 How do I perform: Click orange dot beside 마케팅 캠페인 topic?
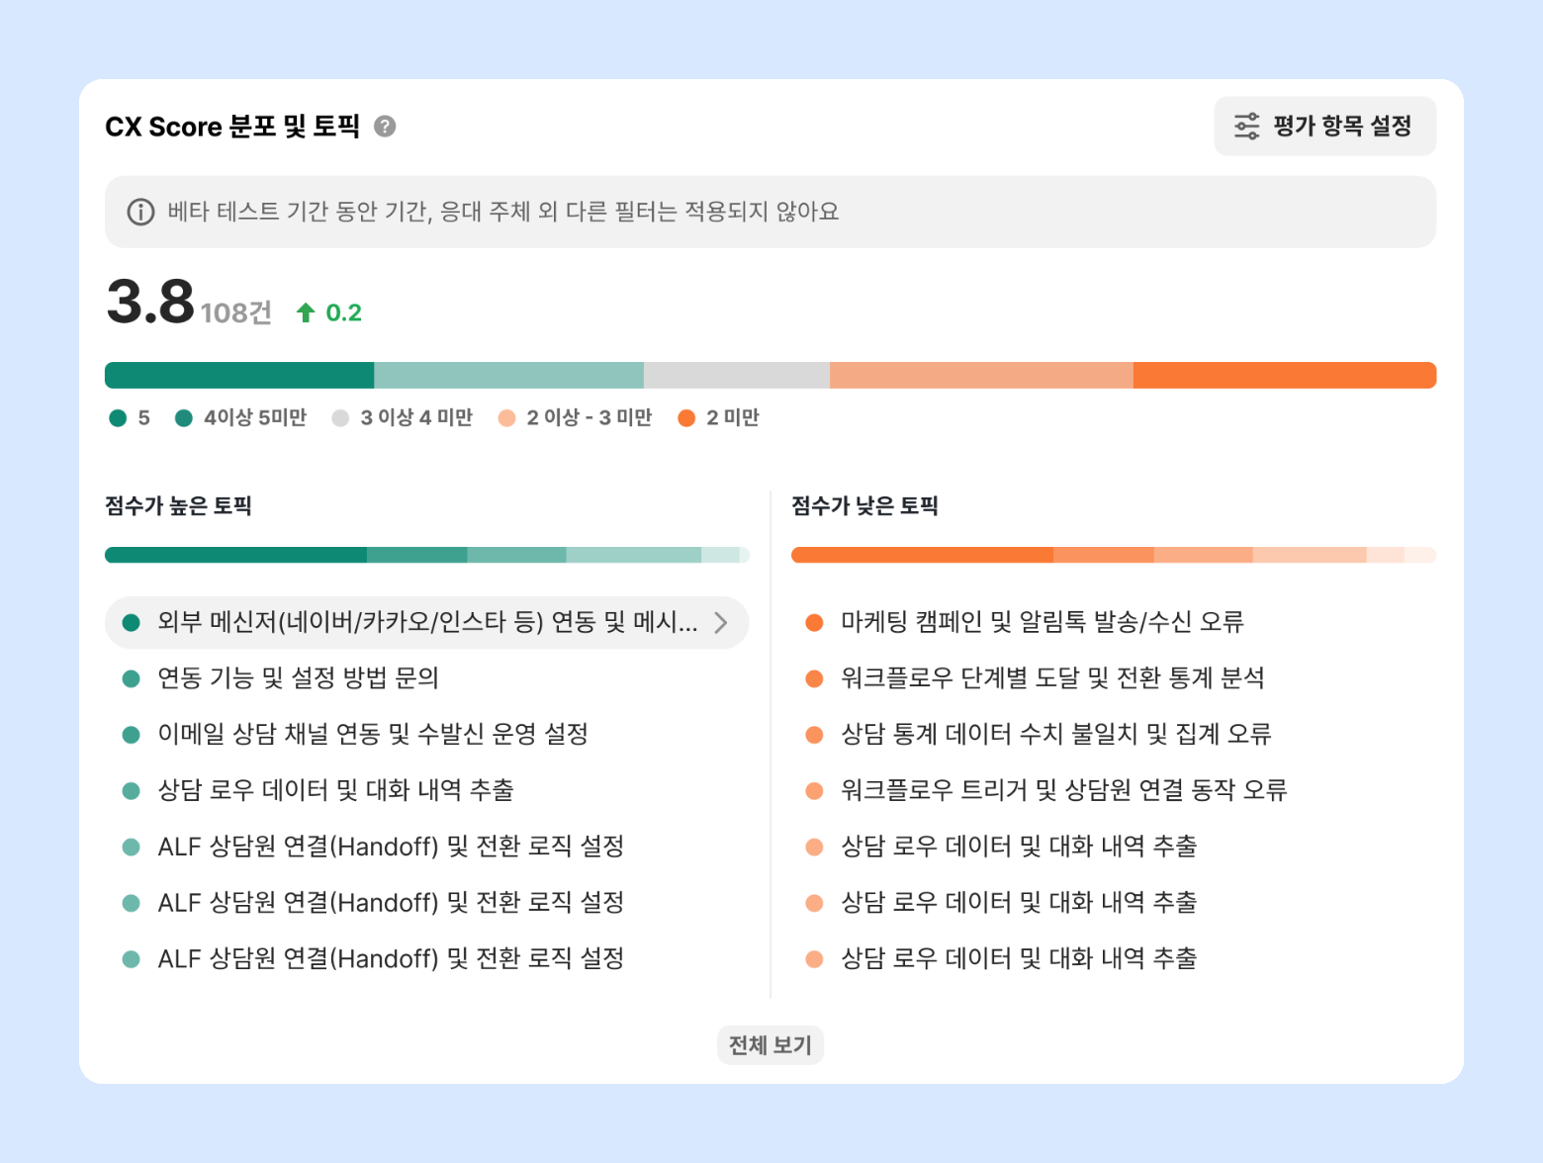click(814, 622)
